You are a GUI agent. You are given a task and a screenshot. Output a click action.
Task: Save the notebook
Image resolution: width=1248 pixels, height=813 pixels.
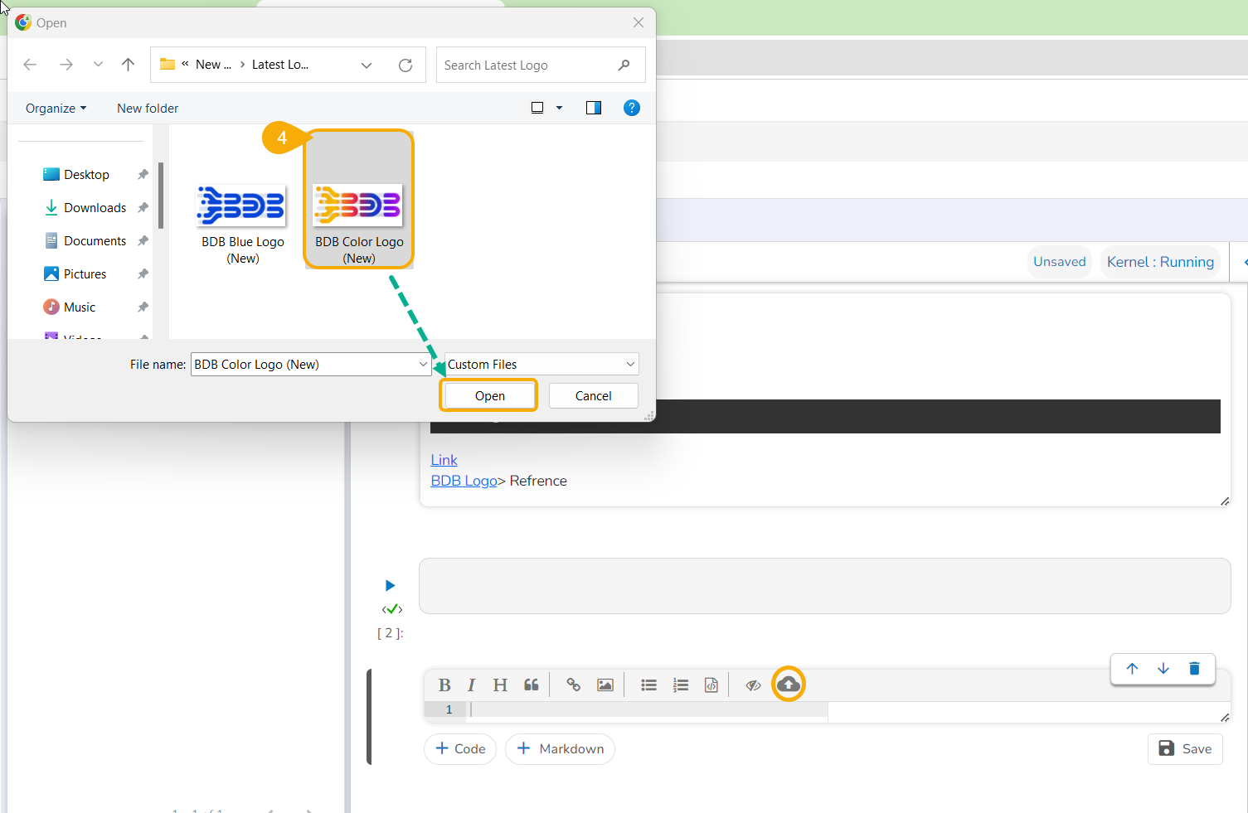(x=1185, y=749)
